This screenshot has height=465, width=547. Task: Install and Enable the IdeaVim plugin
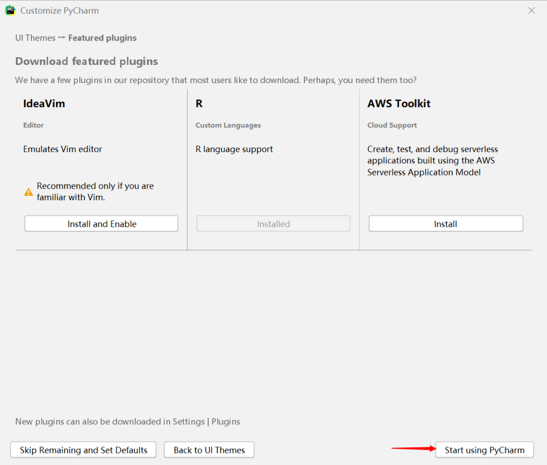pos(101,224)
